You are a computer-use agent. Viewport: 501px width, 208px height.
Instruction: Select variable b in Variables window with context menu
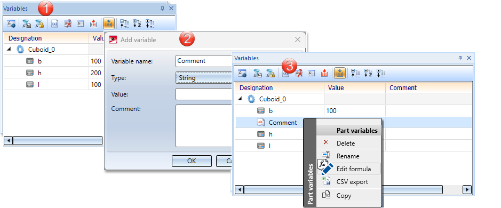click(271, 111)
